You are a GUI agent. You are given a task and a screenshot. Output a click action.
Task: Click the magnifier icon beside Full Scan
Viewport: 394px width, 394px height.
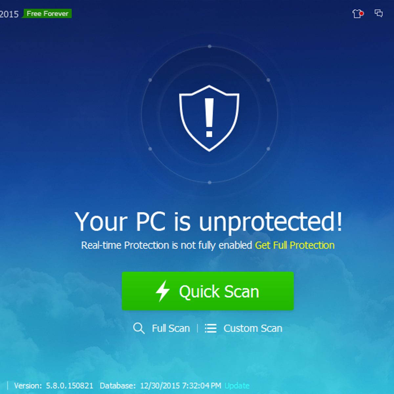click(139, 328)
